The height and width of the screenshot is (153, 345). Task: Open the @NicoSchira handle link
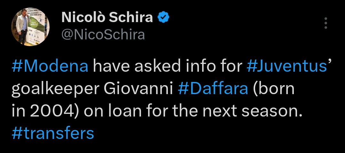point(103,35)
